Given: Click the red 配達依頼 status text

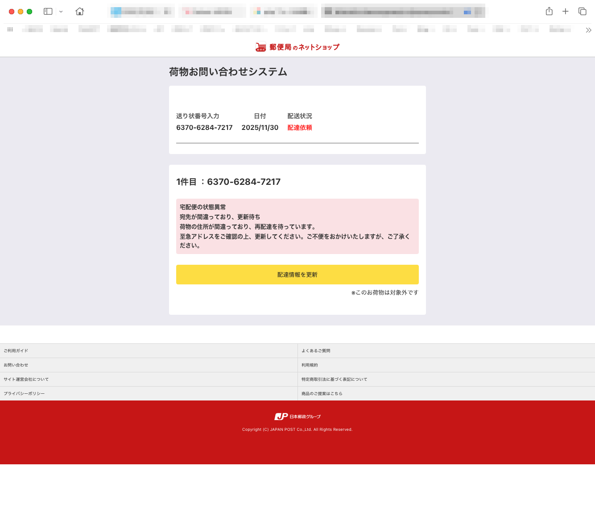Looking at the screenshot, I should tap(300, 128).
